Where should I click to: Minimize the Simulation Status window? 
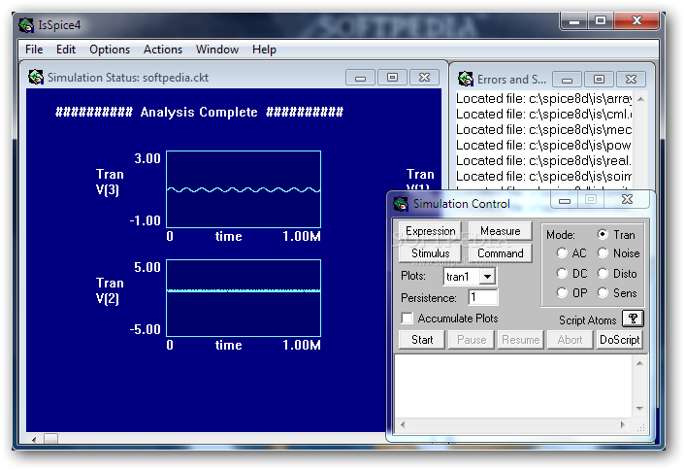(360, 78)
